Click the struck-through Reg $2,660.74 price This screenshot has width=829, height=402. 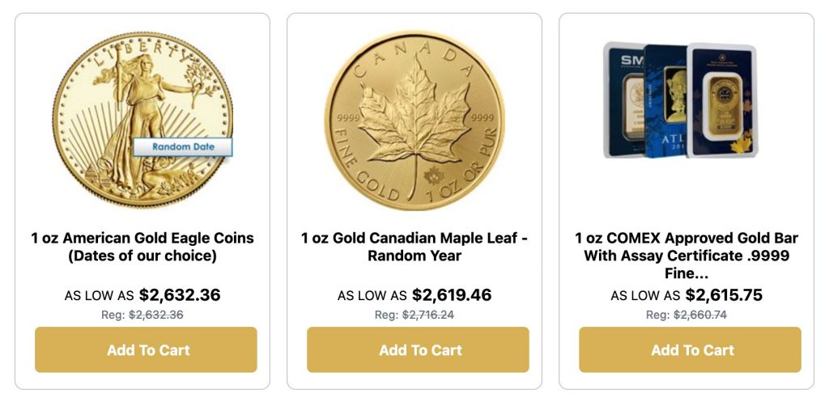700,315
